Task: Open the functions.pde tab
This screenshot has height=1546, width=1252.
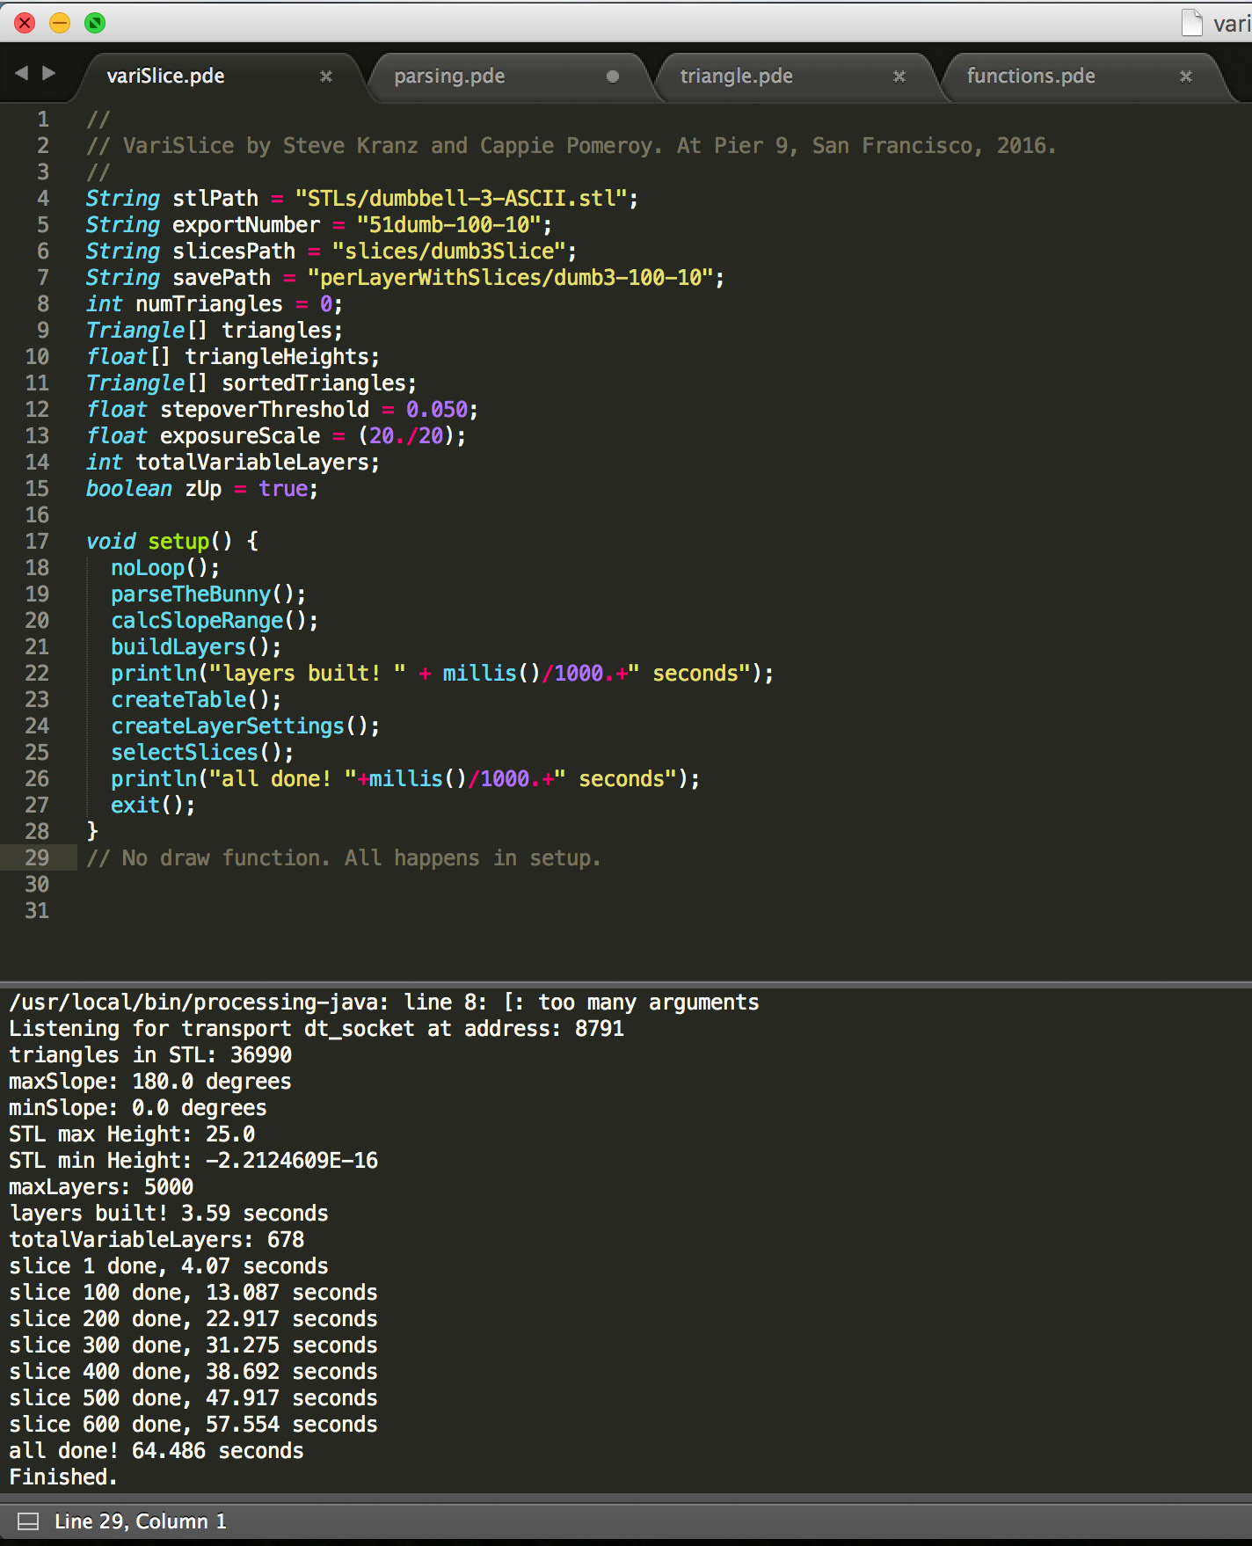Action: (x=1030, y=77)
